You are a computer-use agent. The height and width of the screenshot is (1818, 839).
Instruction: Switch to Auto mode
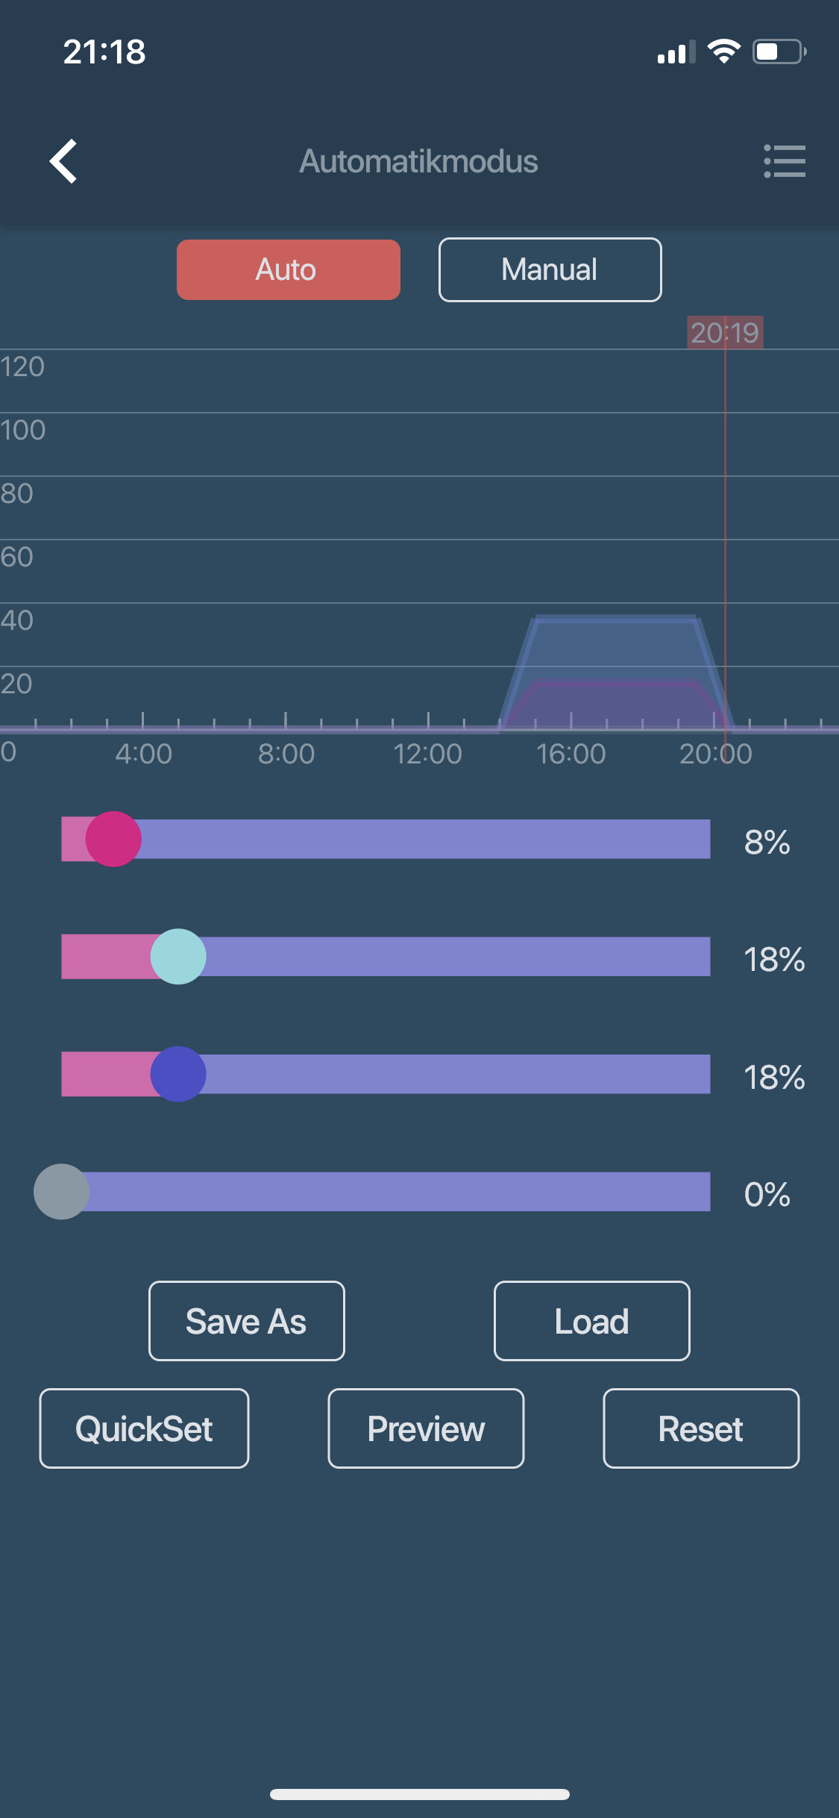point(288,270)
